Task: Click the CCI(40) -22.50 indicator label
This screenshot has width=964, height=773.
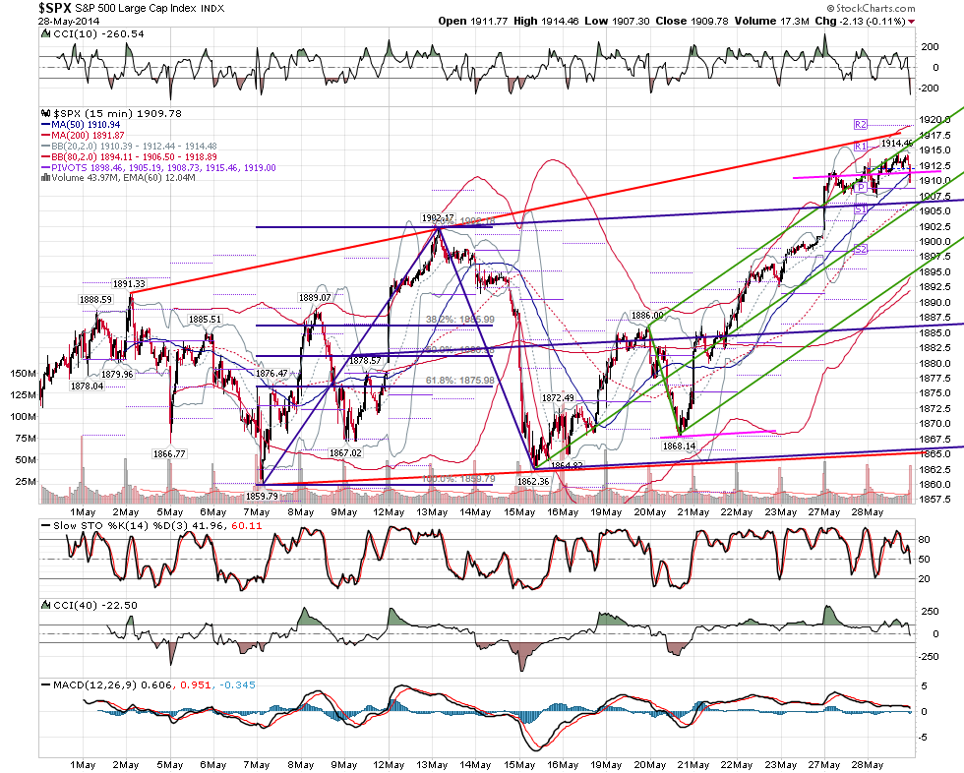Action: 95,605
